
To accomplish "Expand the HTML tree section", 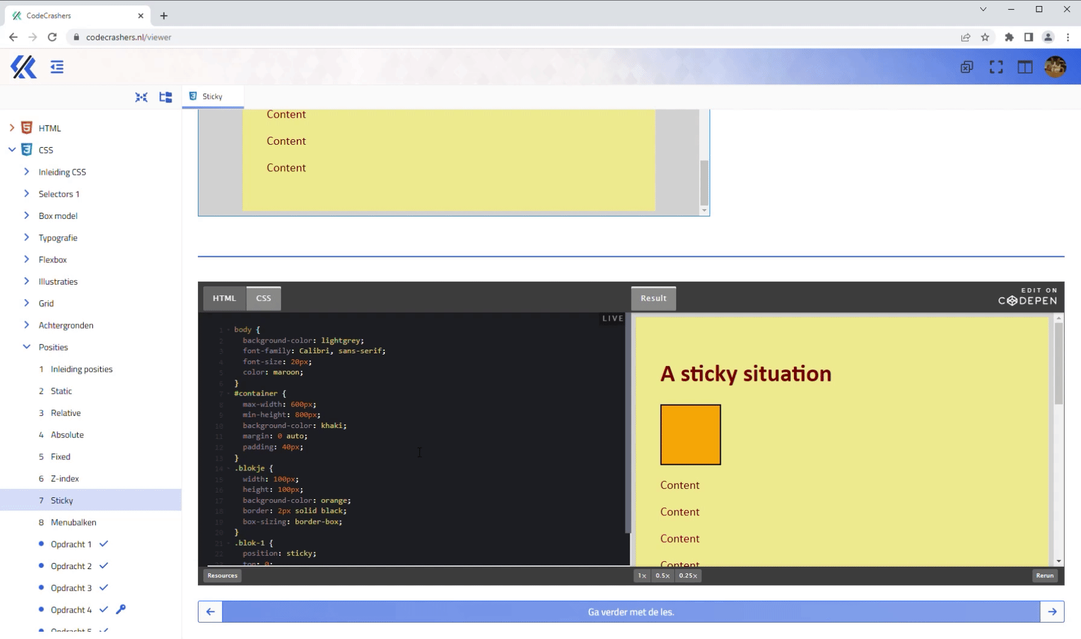I will click(x=12, y=128).
